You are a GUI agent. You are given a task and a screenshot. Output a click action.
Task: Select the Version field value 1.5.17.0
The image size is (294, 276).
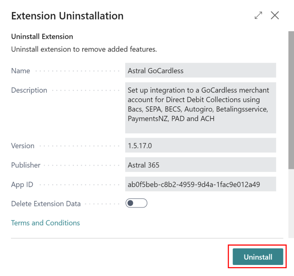[x=200, y=146]
